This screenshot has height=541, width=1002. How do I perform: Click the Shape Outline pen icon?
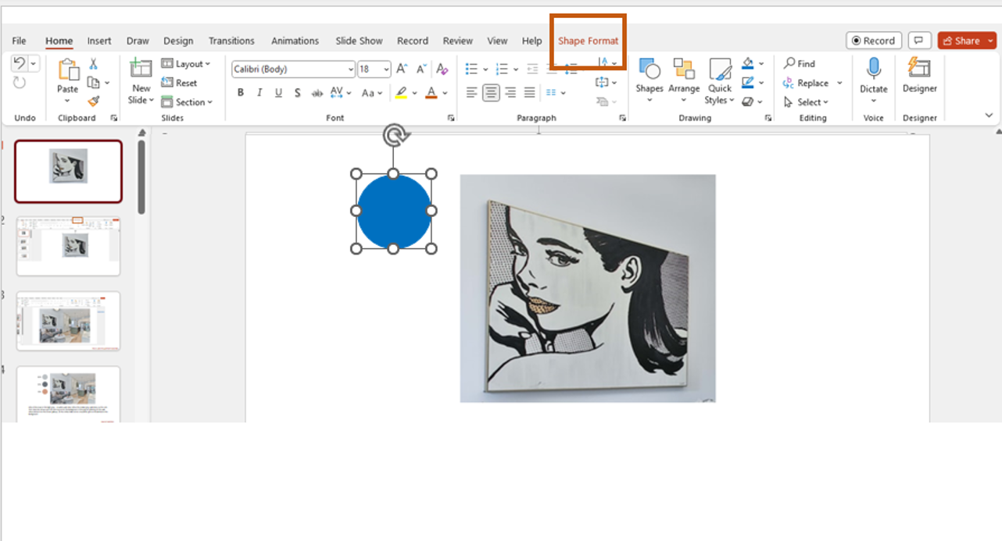[748, 83]
